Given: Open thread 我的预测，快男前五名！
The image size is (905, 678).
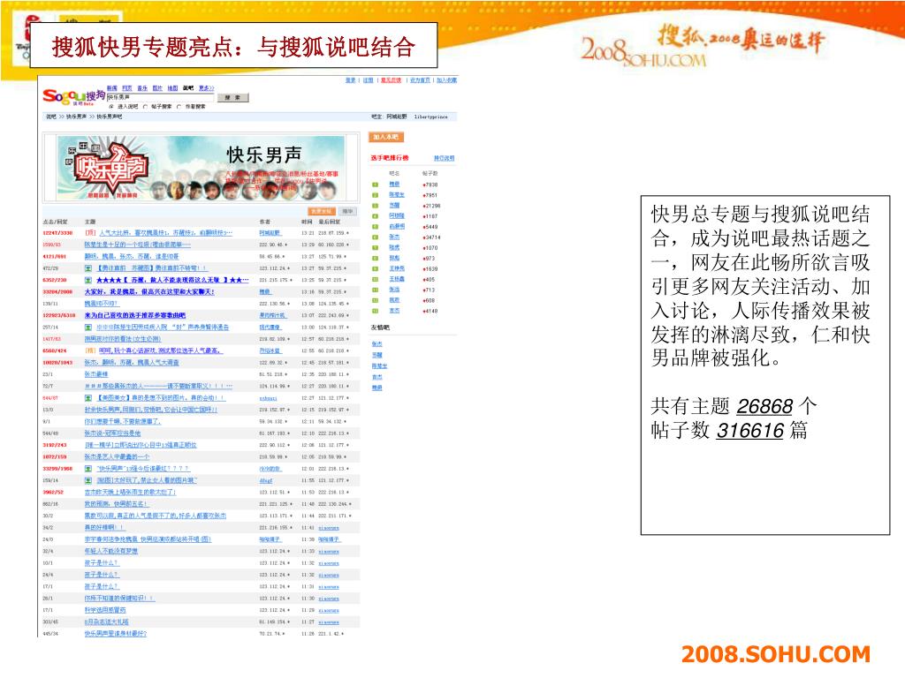Looking at the screenshot, I should tap(116, 504).
